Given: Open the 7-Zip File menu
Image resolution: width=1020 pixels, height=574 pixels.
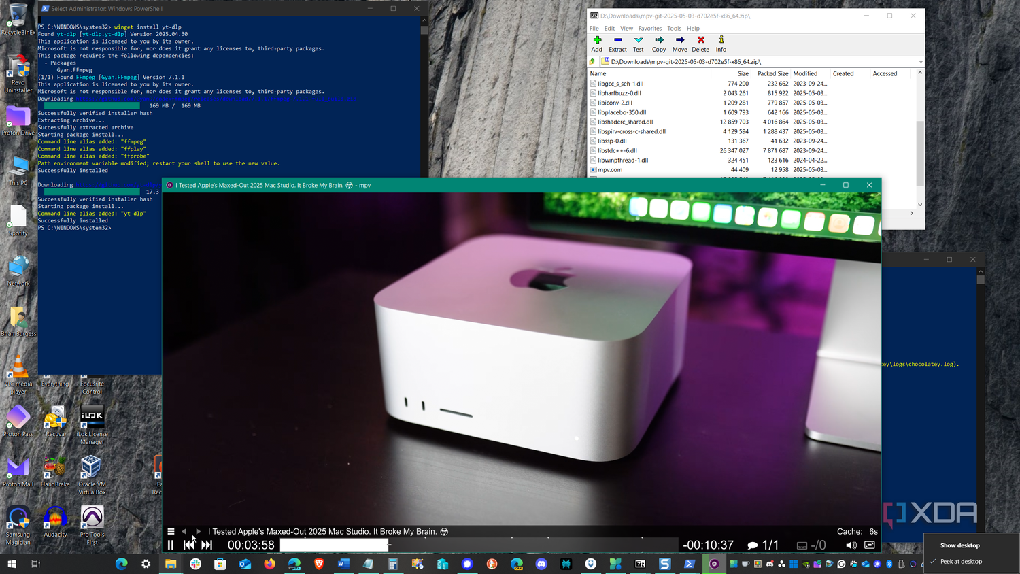Looking at the screenshot, I should (594, 29).
